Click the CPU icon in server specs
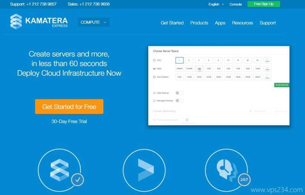Image resolution: width=305 pixels, height=195 pixels. [x=154, y=60]
